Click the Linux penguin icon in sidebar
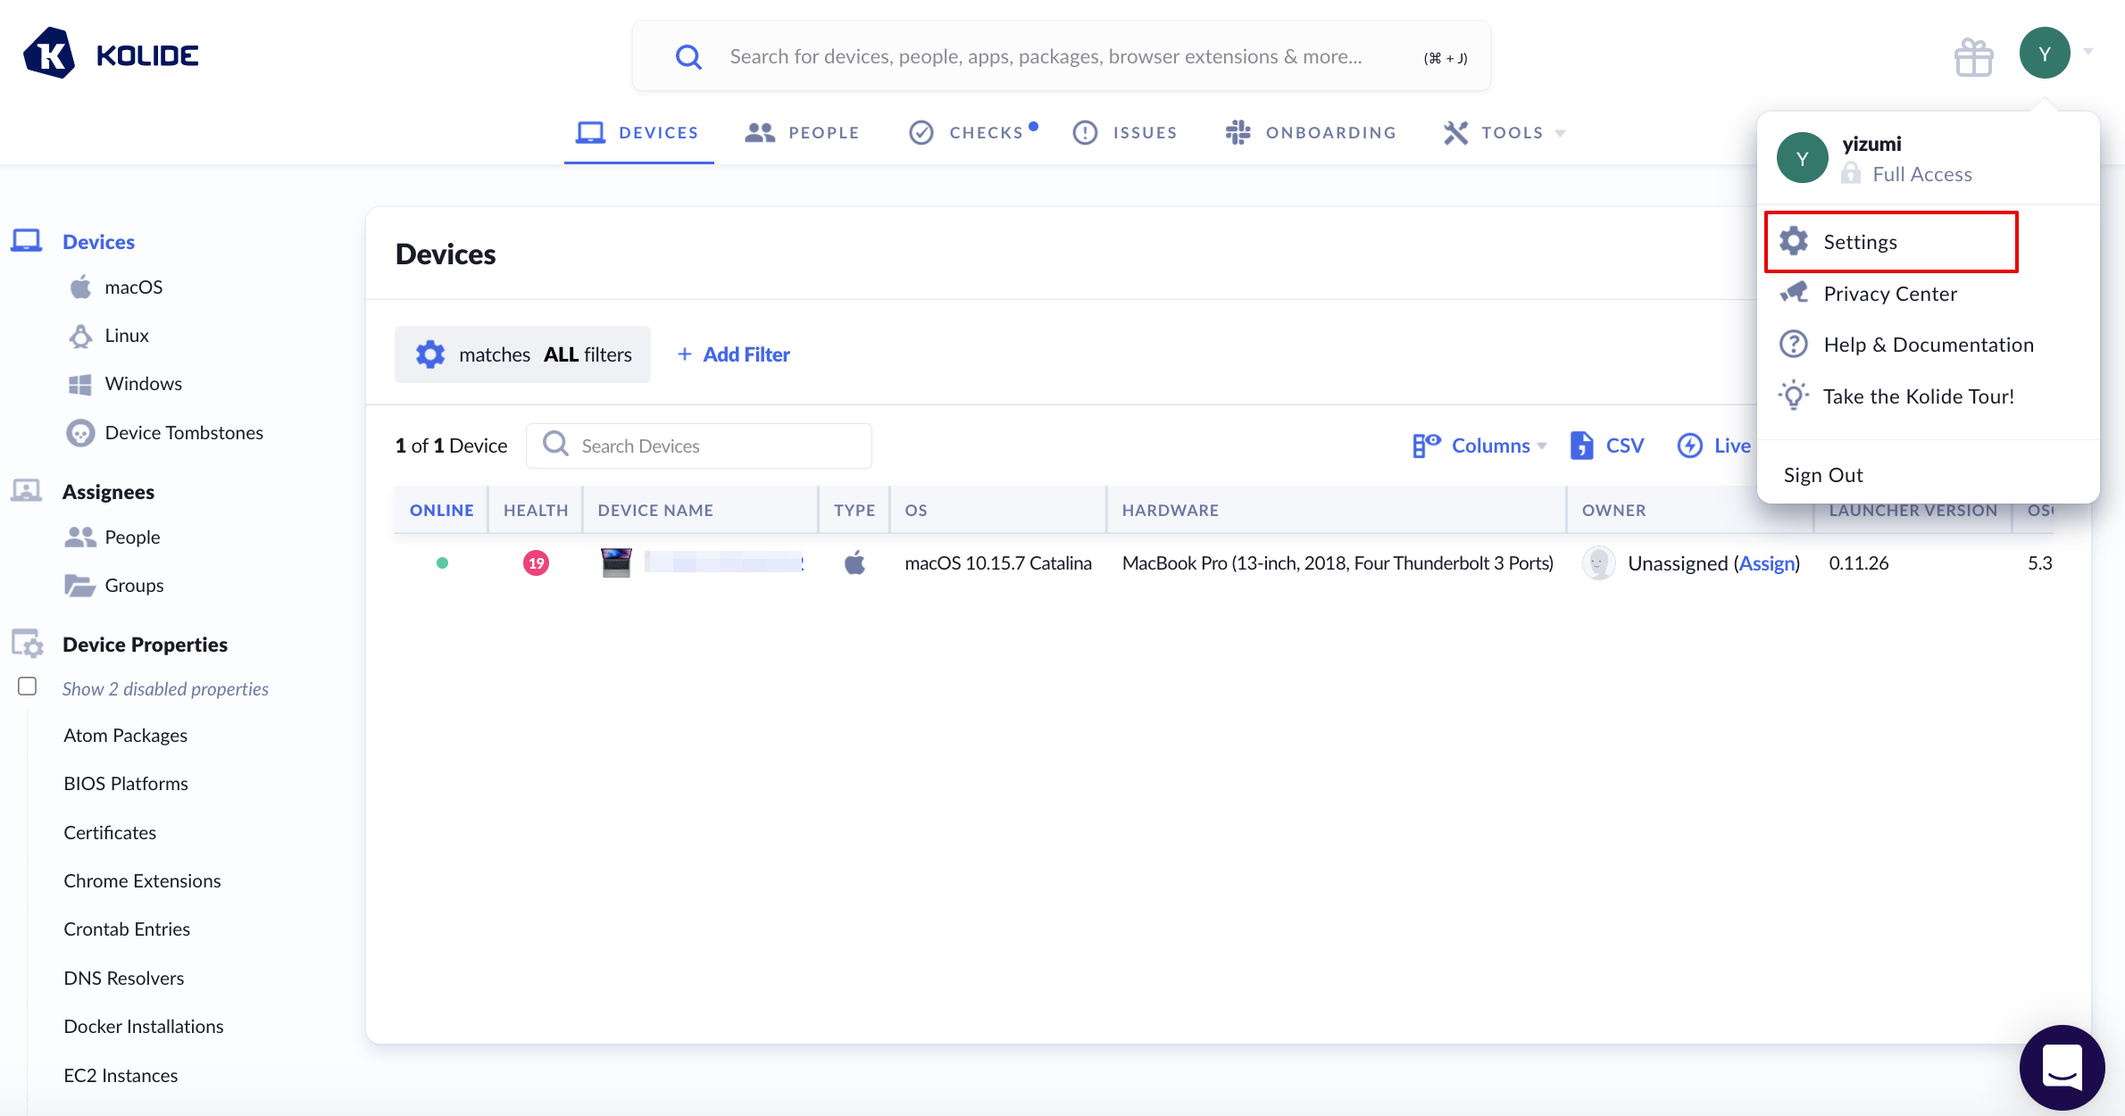 80,336
